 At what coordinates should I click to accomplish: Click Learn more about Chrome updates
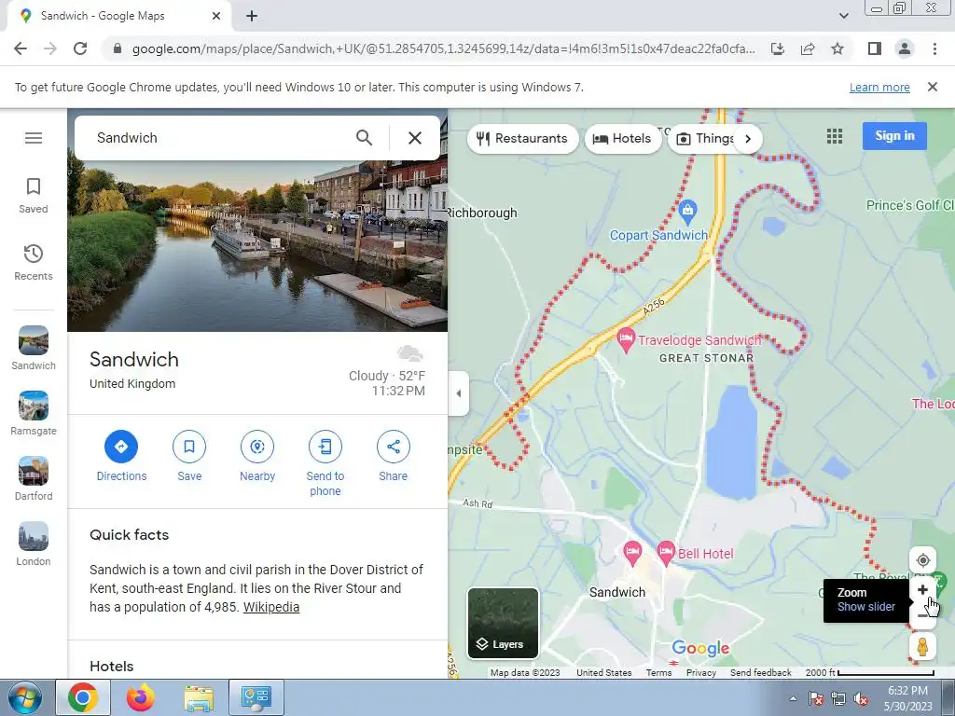879,87
